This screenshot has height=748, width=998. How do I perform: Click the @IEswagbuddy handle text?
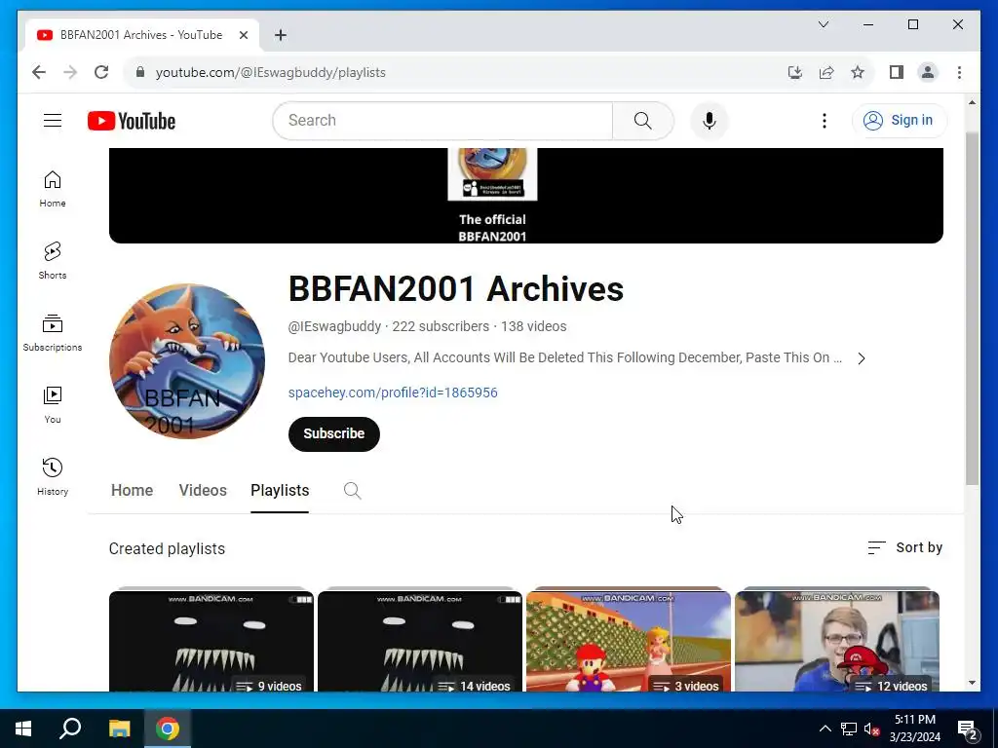tap(334, 326)
